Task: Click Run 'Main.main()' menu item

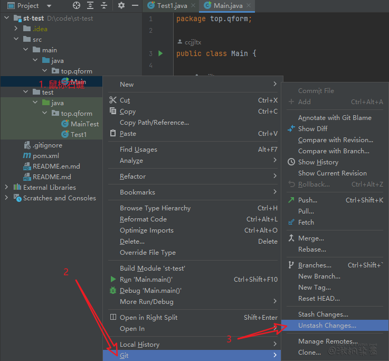Action: coord(146,280)
